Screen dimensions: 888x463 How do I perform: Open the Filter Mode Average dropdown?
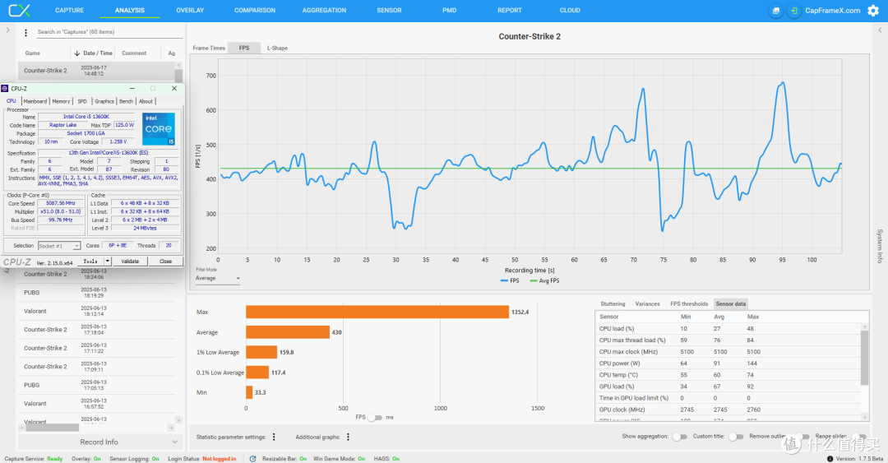[218, 278]
